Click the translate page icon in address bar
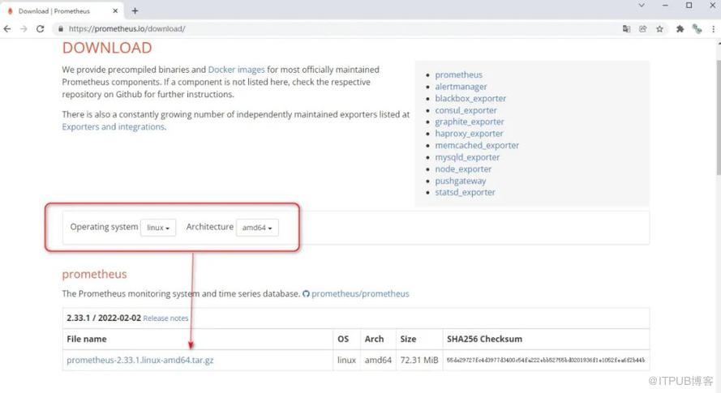Viewport: 721px width, 393px height. click(x=626, y=28)
